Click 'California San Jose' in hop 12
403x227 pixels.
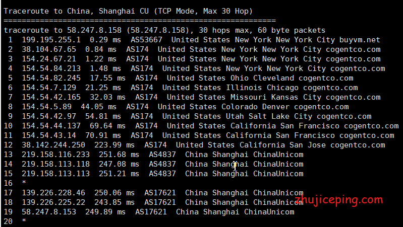coord(283,145)
